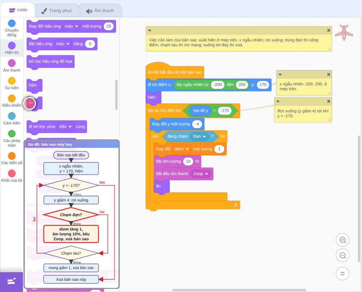The width and height of the screenshot is (362, 292).
Task: Click the -200 random range field
Action: pos(218,84)
